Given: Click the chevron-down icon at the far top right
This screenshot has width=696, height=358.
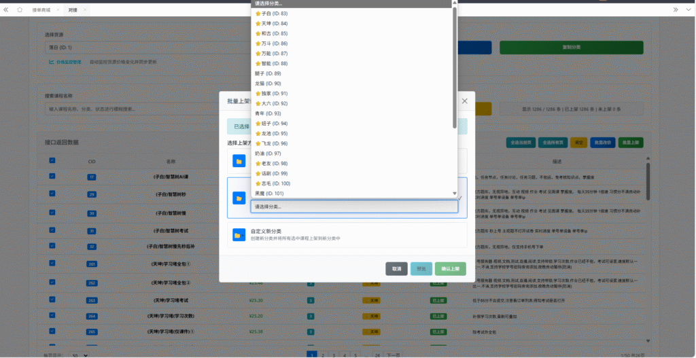Looking at the screenshot, I should [x=688, y=10].
